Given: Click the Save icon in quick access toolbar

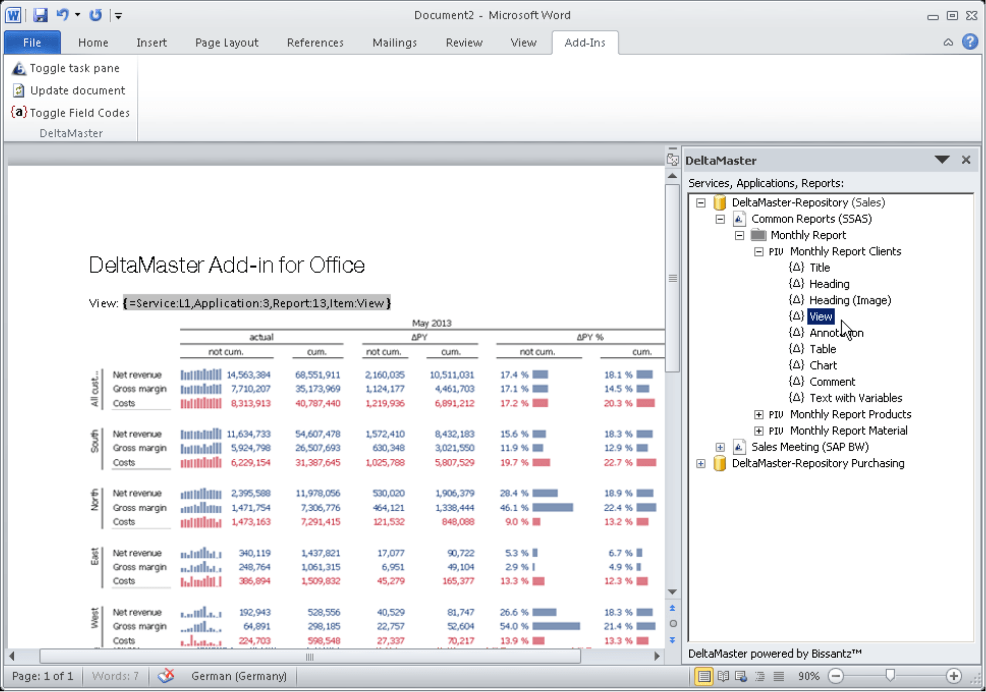Looking at the screenshot, I should (40, 15).
